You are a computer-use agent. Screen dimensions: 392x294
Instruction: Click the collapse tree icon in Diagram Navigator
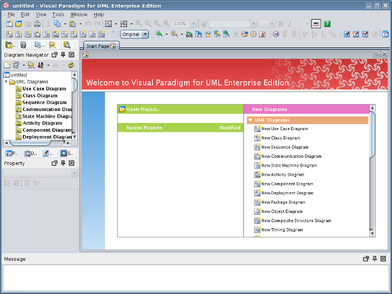click(x=16, y=65)
